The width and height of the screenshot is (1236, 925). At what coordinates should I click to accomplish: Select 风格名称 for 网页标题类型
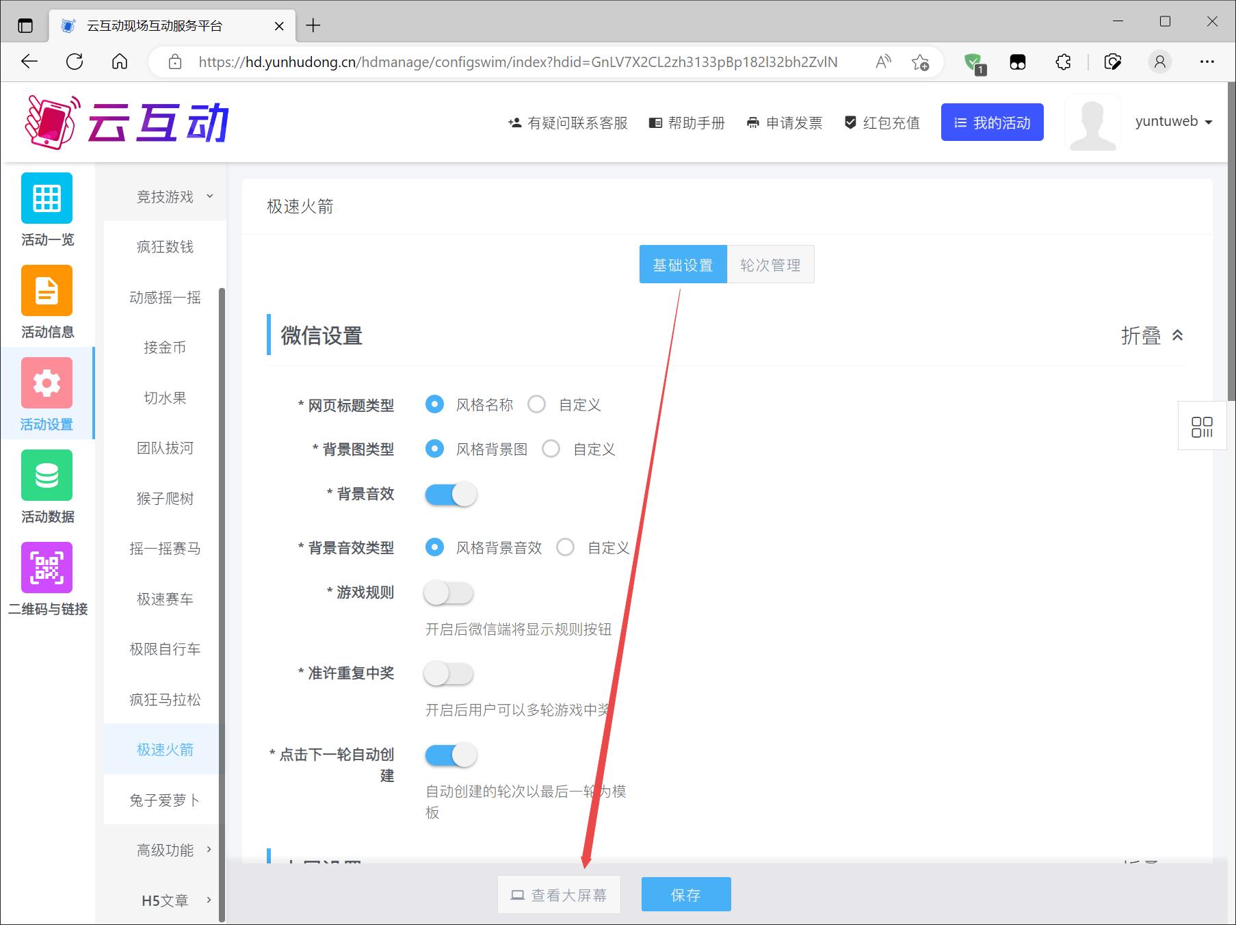click(x=434, y=404)
